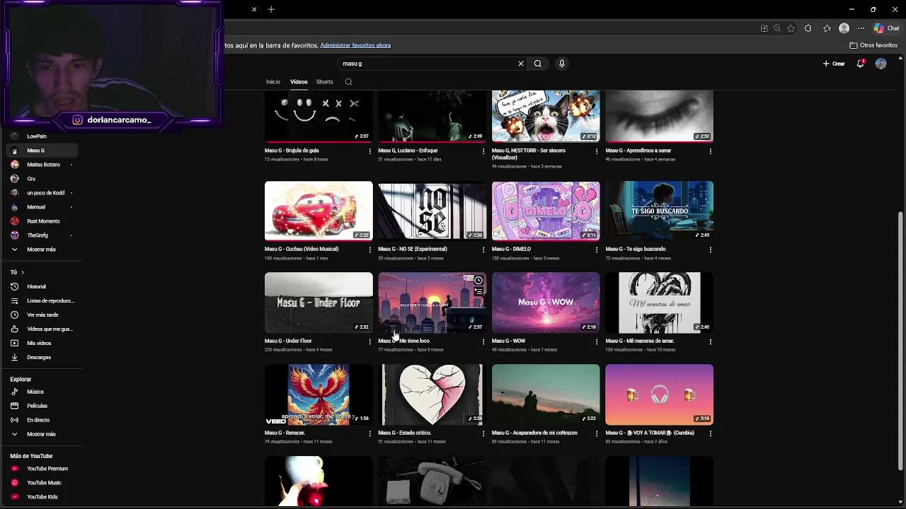Play the 'Estado crítico' broken heart thumbnail
This screenshot has height=509, width=906.
pos(432,394)
